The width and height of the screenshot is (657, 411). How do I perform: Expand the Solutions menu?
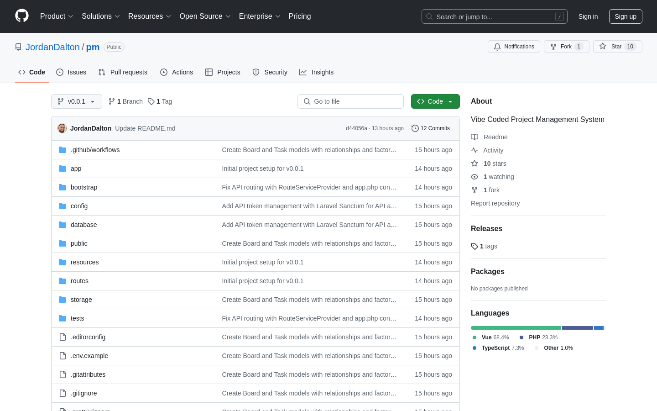click(x=101, y=16)
